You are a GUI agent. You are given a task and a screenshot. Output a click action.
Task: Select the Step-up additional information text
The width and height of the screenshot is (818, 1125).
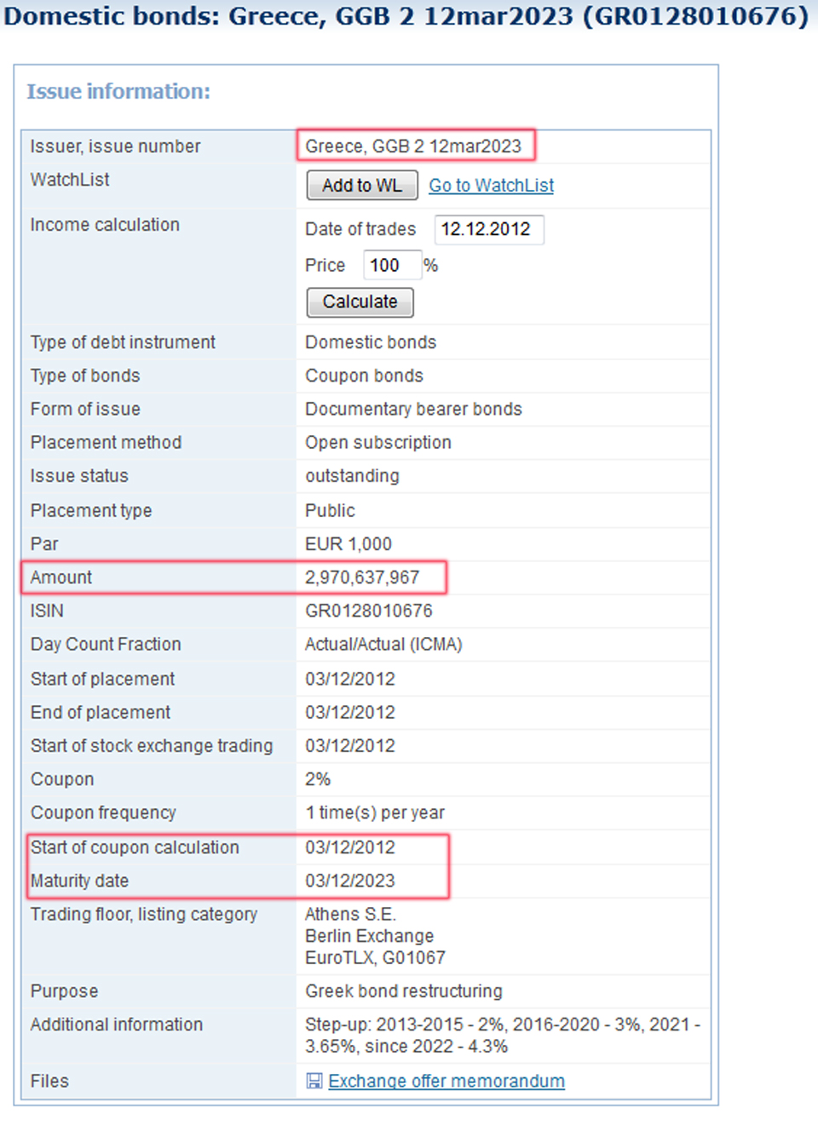tap(502, 1035)
